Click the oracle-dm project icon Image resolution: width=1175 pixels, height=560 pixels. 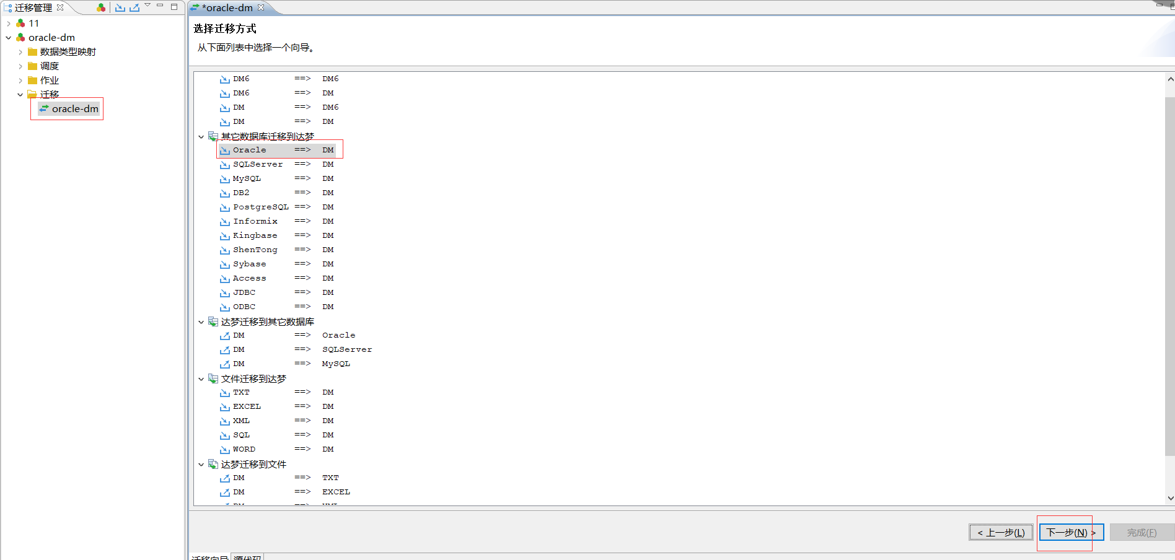tap(20, 38)
